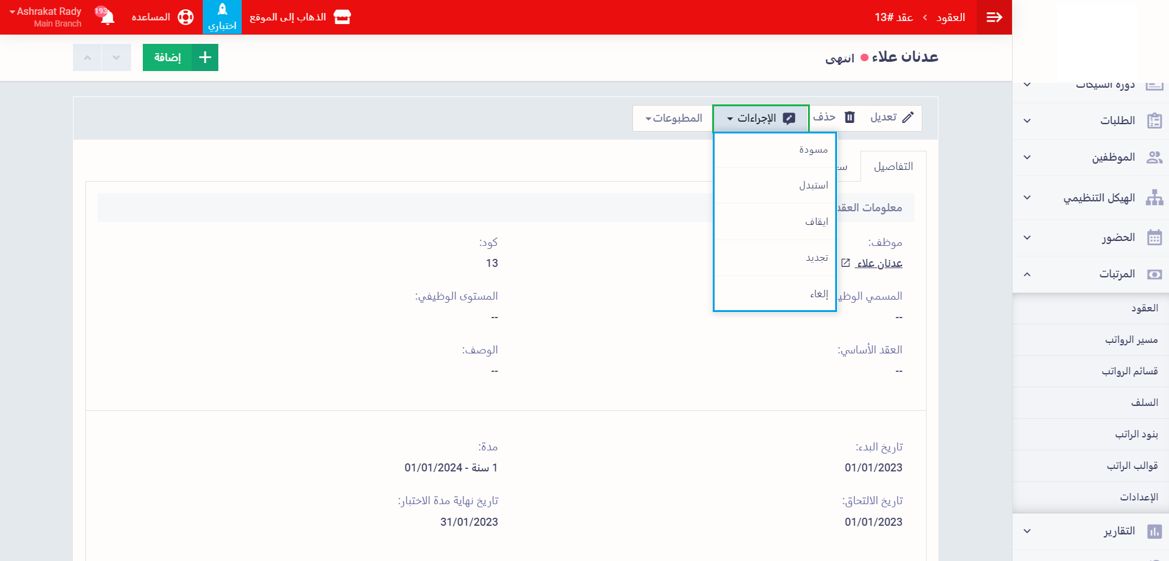Viewport: 1169px width, 561px height.
Task: Click the اختباري rocket icon
Action: click(222, 11)
